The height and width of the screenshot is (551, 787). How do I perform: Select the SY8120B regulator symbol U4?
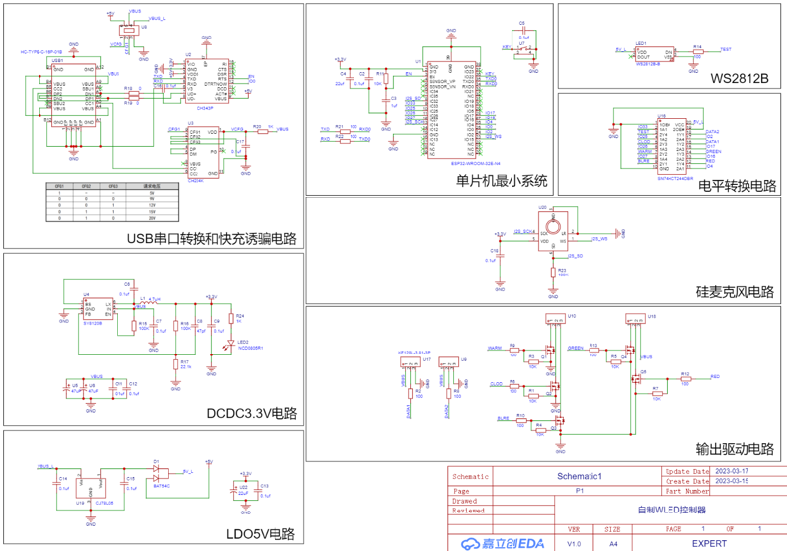point(98,309)
